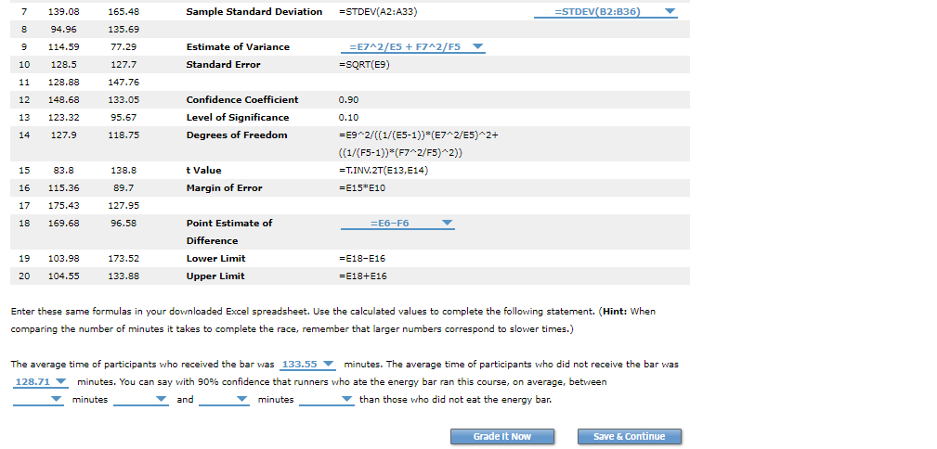The height and width of the screenshot is (449, 937).
Task: Select the =E15*E10 margin of error formula
Action: coord(363,188)
